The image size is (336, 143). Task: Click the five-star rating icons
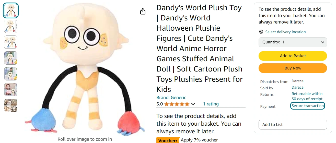(x=177, y=104)
